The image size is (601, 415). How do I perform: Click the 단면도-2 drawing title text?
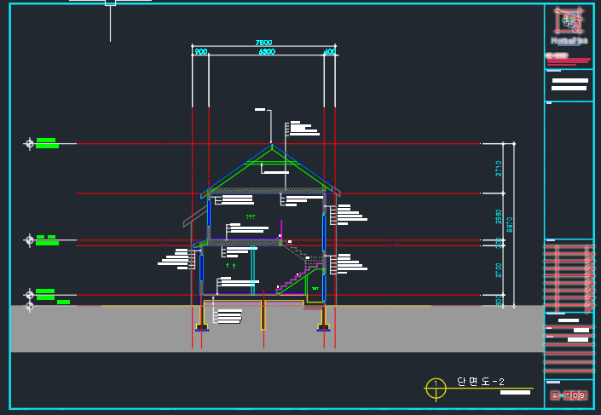point(482,382)
